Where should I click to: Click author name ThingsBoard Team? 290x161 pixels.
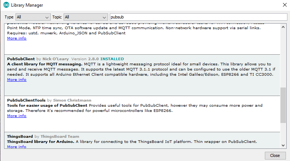[x=60, y=137]
